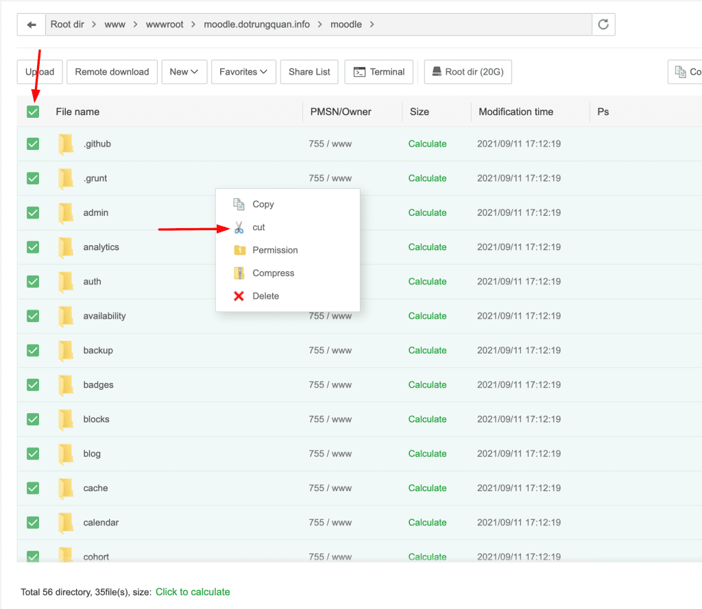The image size is (702, 609).
Task: Uncheck the select-all checkbox in header
Action: 33,112
